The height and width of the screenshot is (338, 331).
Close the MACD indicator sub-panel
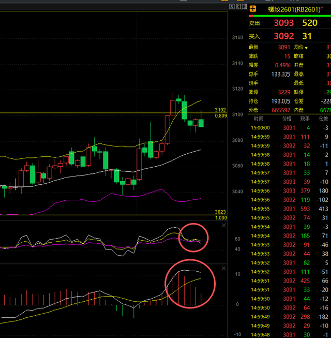224,268
